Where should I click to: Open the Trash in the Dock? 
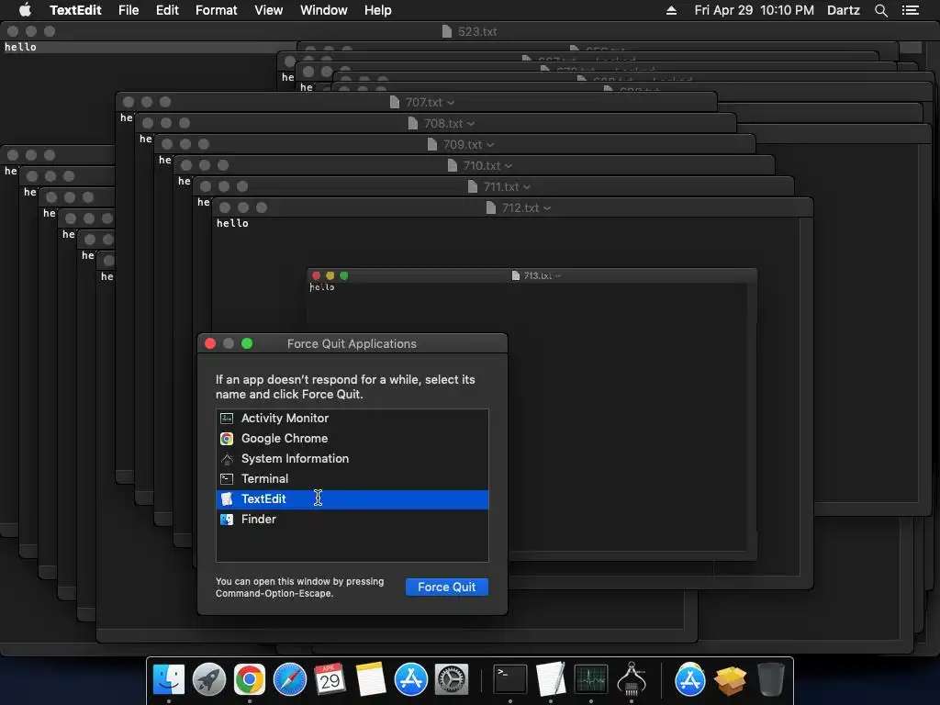(x=770, y=679)
